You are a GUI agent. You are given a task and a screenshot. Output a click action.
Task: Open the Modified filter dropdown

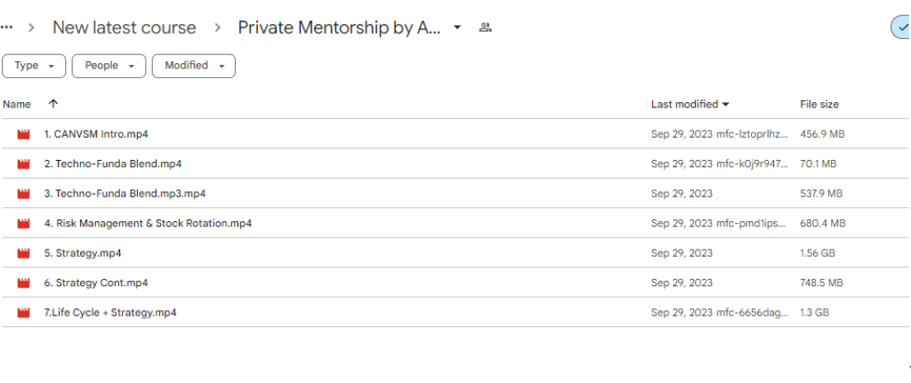tap(193, 66)
